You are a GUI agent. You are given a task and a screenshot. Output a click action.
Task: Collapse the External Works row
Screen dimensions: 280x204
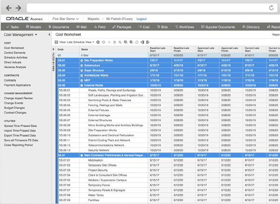(x=82, y=85)
